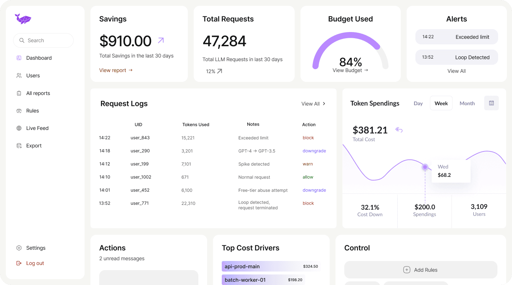Click the search field

(43, 40)
